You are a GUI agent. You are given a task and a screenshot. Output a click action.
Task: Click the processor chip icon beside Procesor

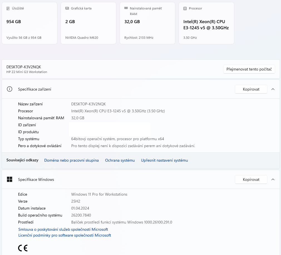[x=185, y=8]
